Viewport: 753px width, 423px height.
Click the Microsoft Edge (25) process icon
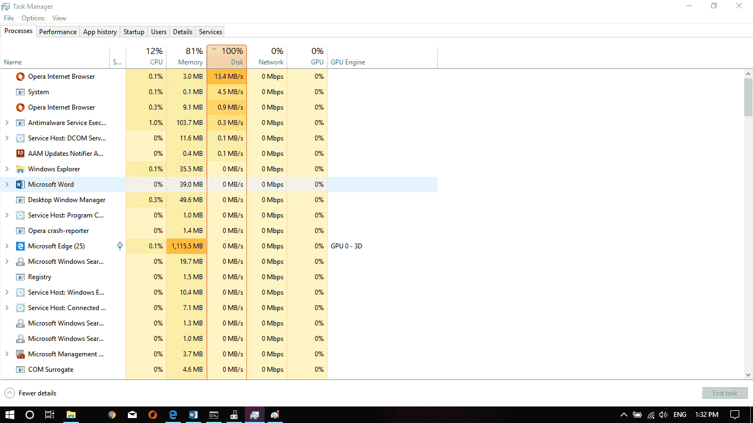[x=20, y=246]
